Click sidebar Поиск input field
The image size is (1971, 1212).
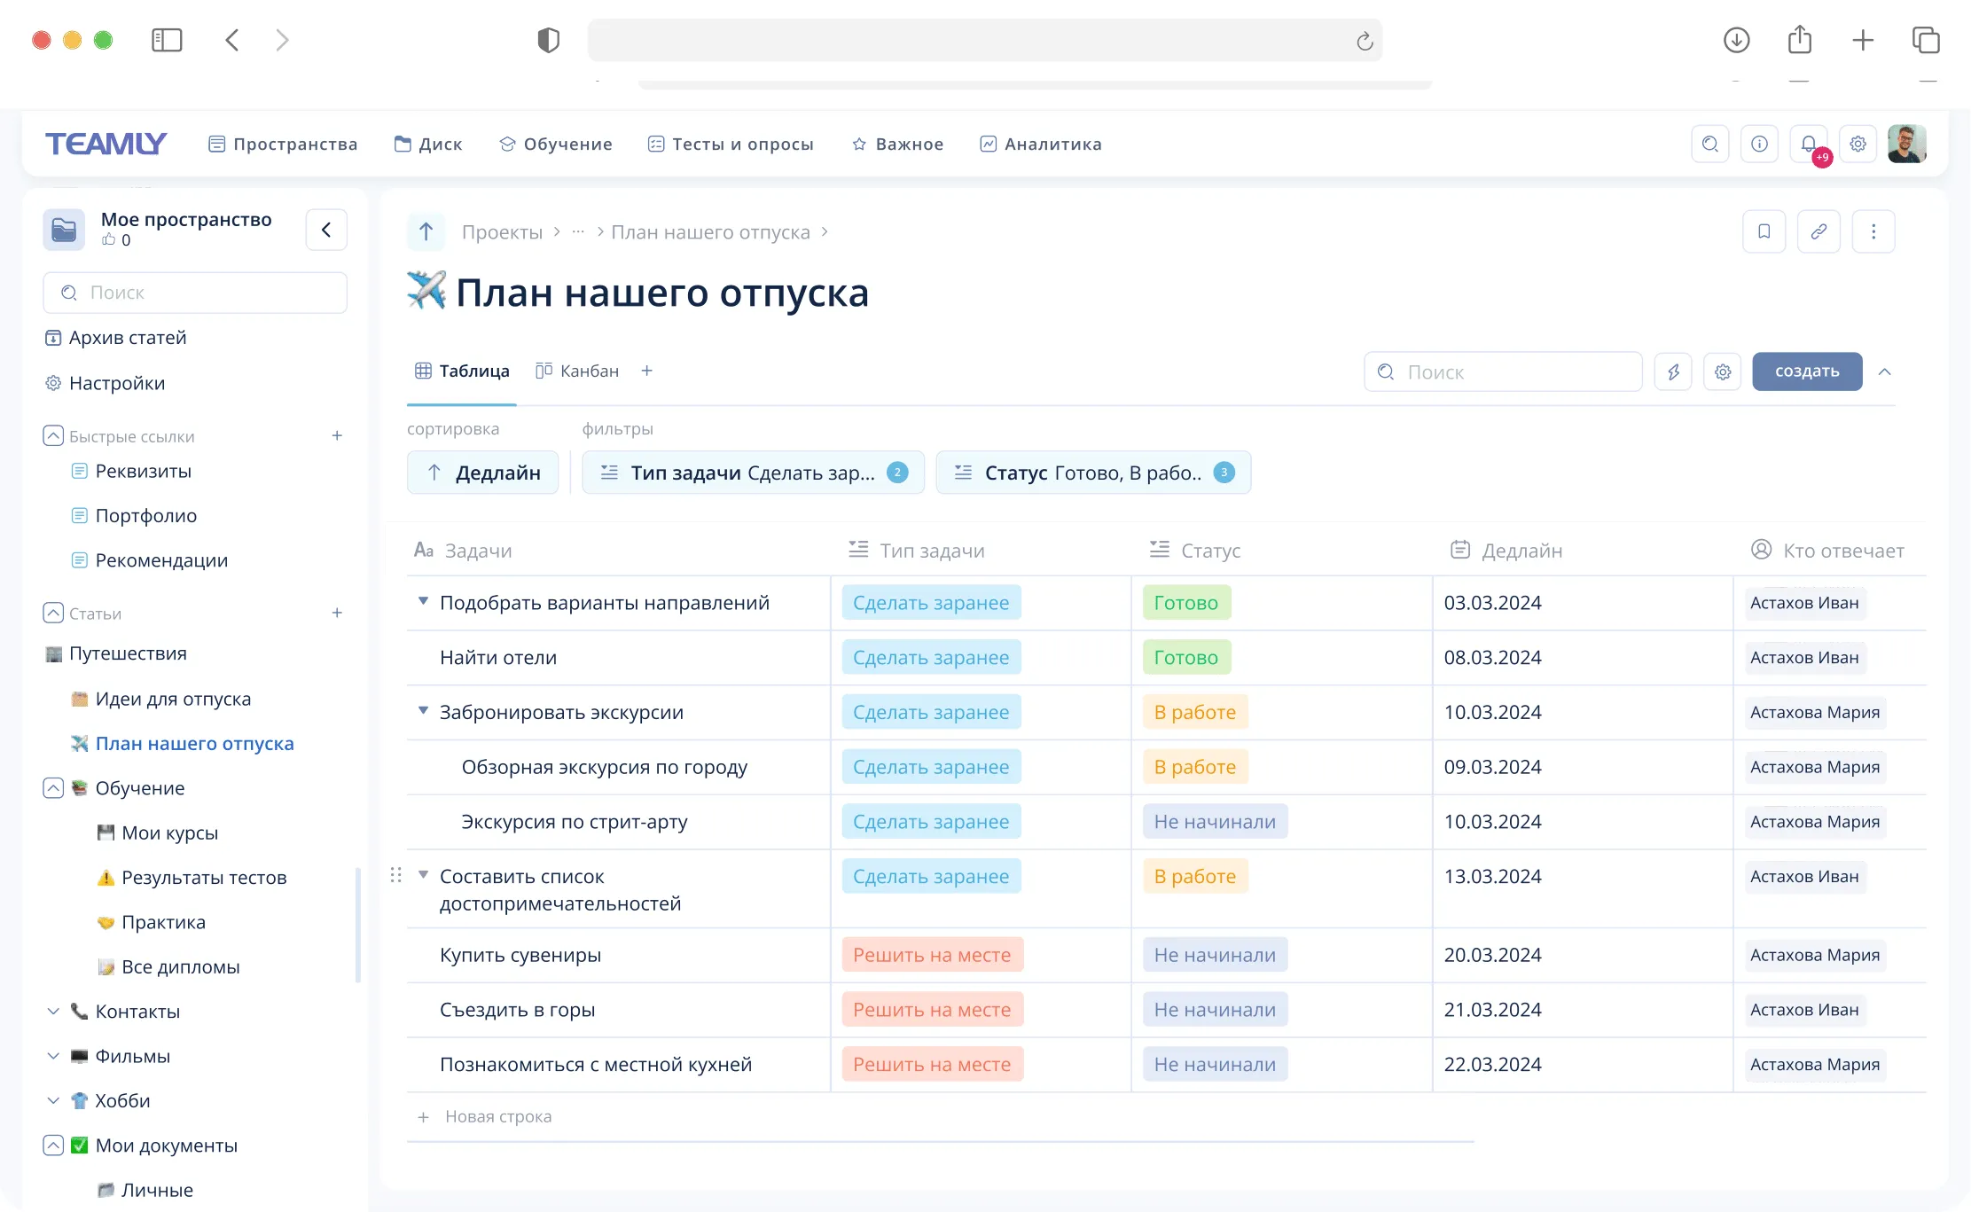click(195, 293)
